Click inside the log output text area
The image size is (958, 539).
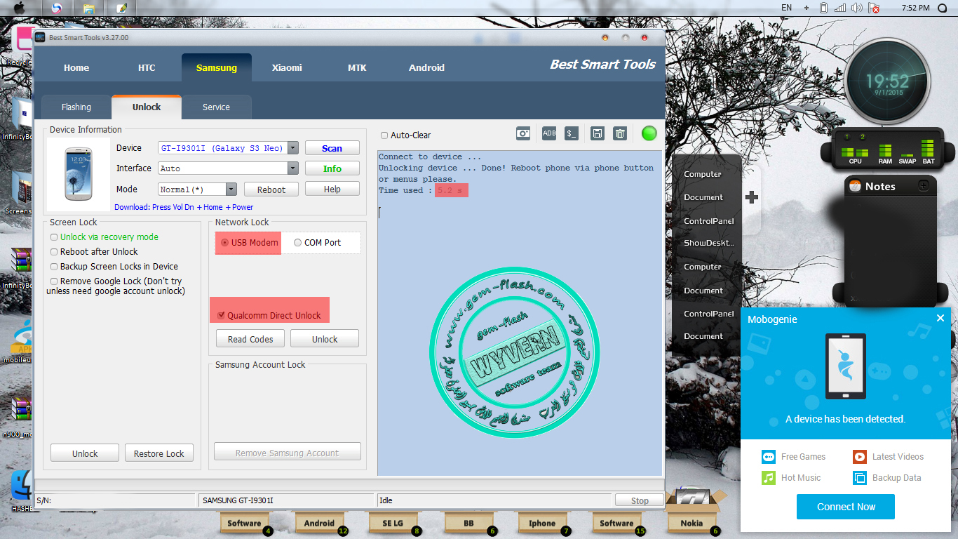520,313
